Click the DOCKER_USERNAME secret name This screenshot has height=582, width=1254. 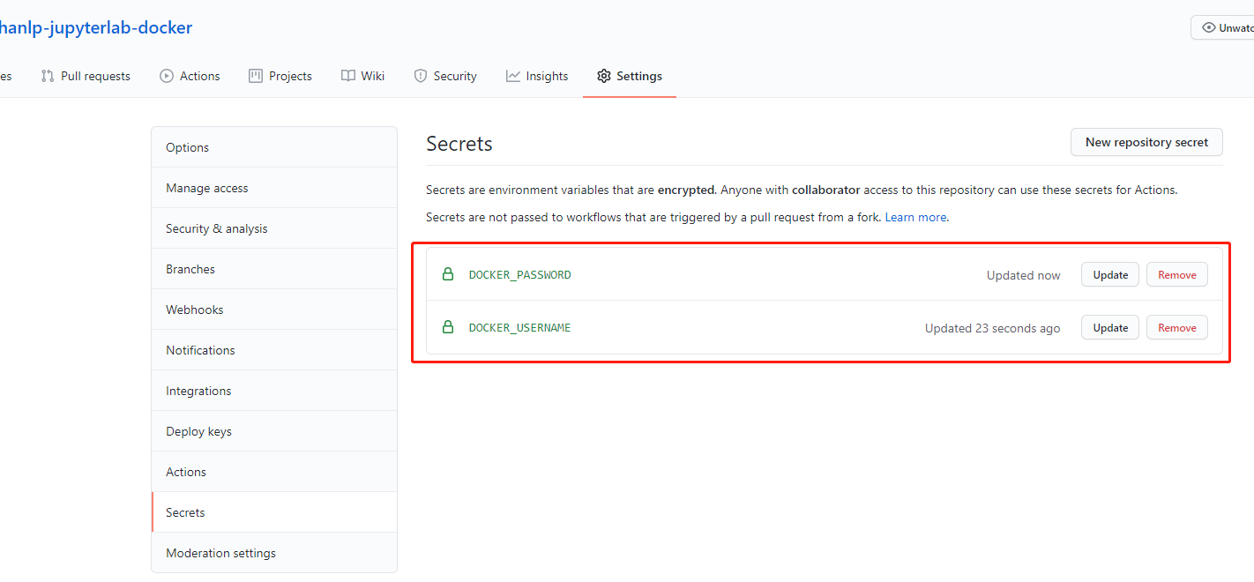click(519, 328)
